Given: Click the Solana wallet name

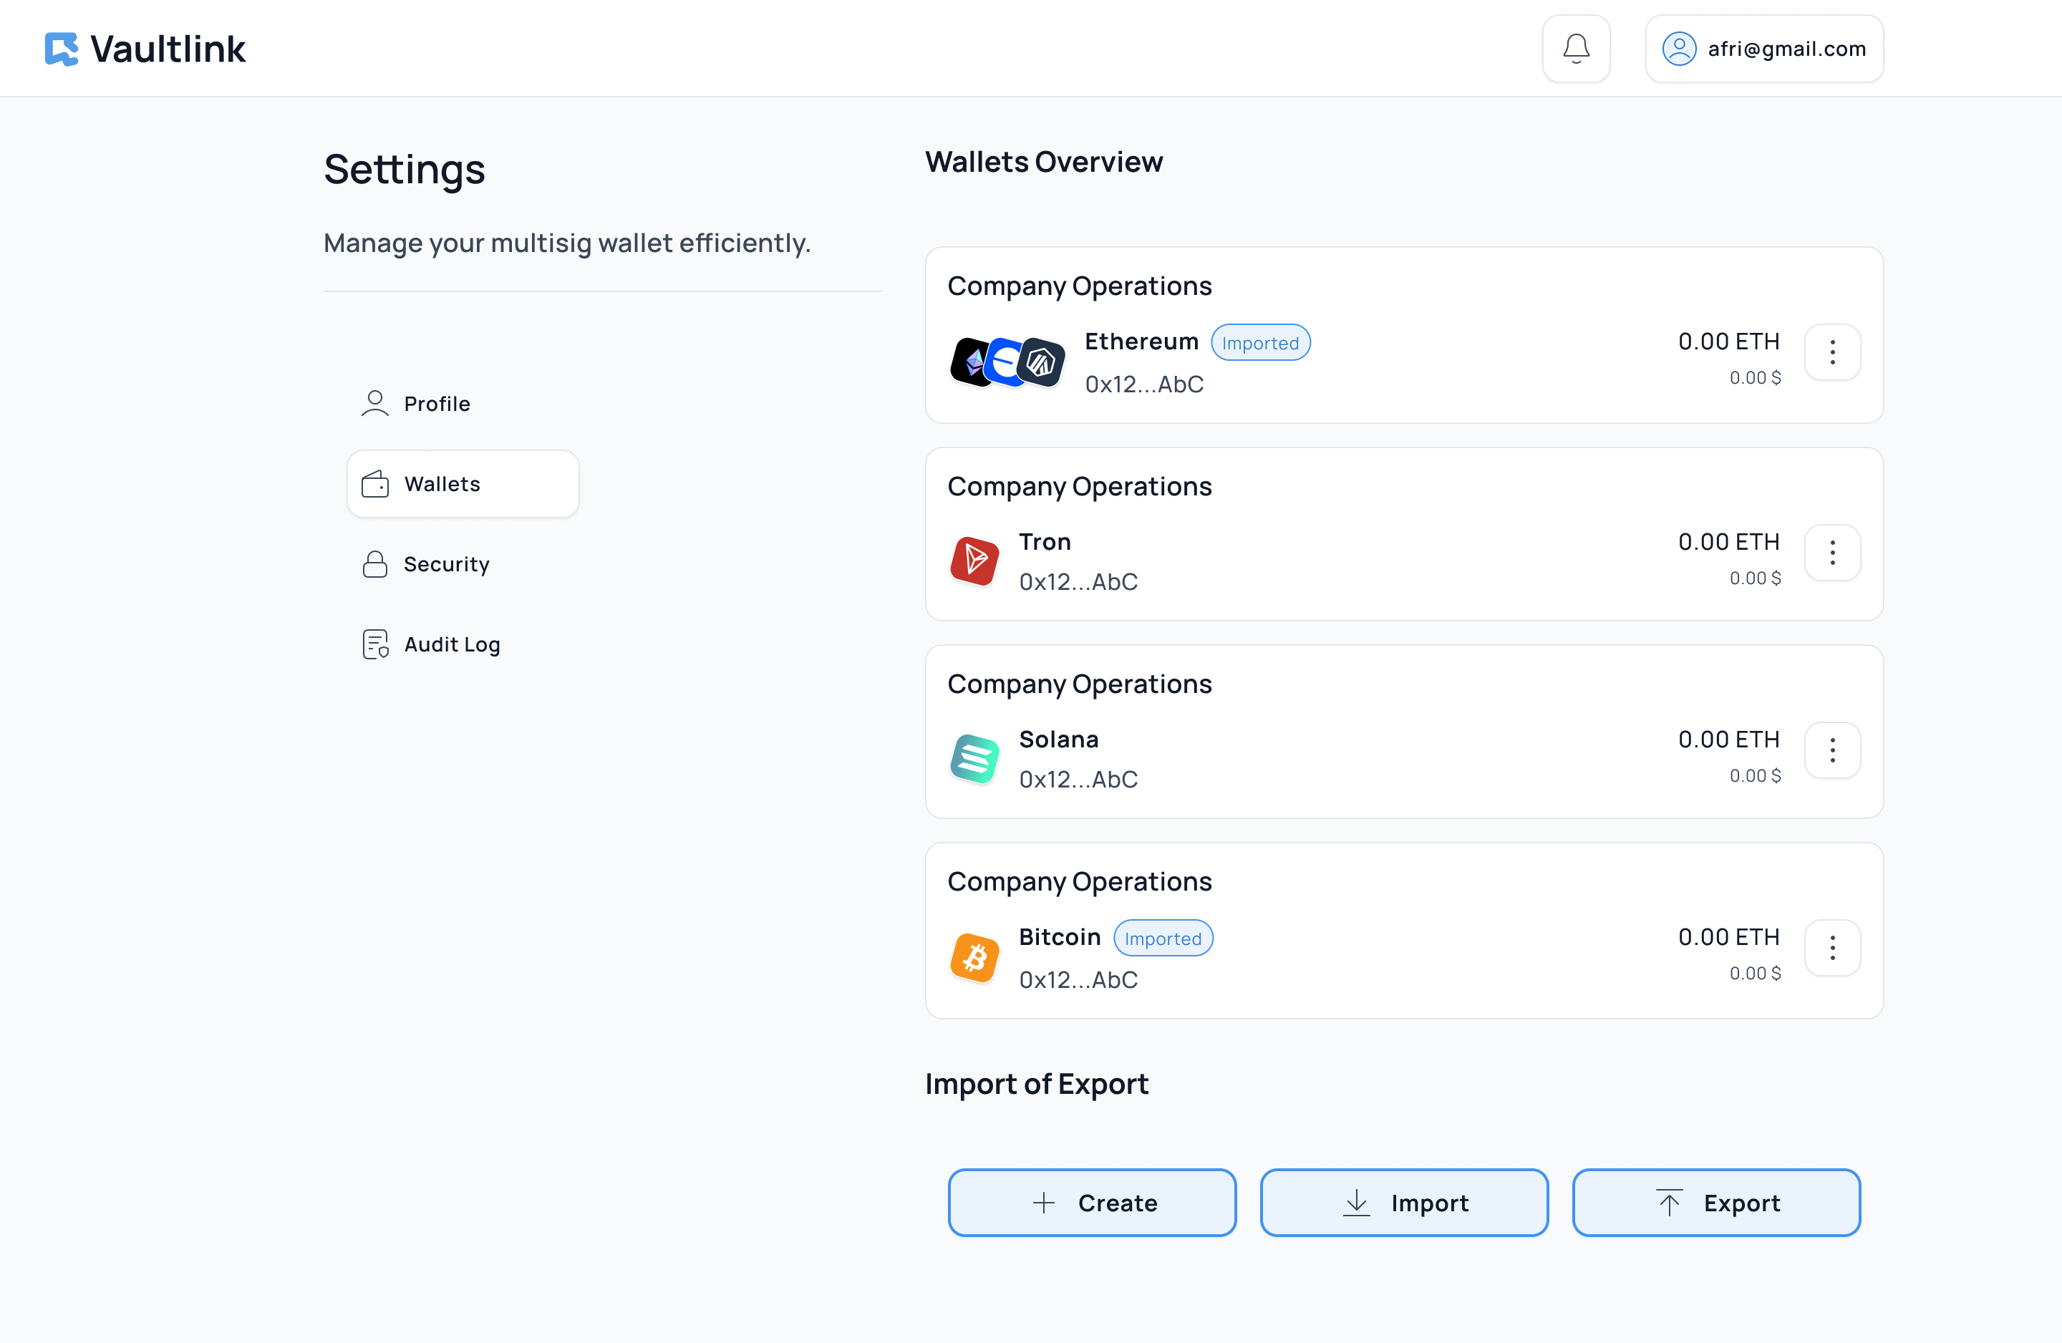Looking at the screenshot, I should (x=1059, y=739).
